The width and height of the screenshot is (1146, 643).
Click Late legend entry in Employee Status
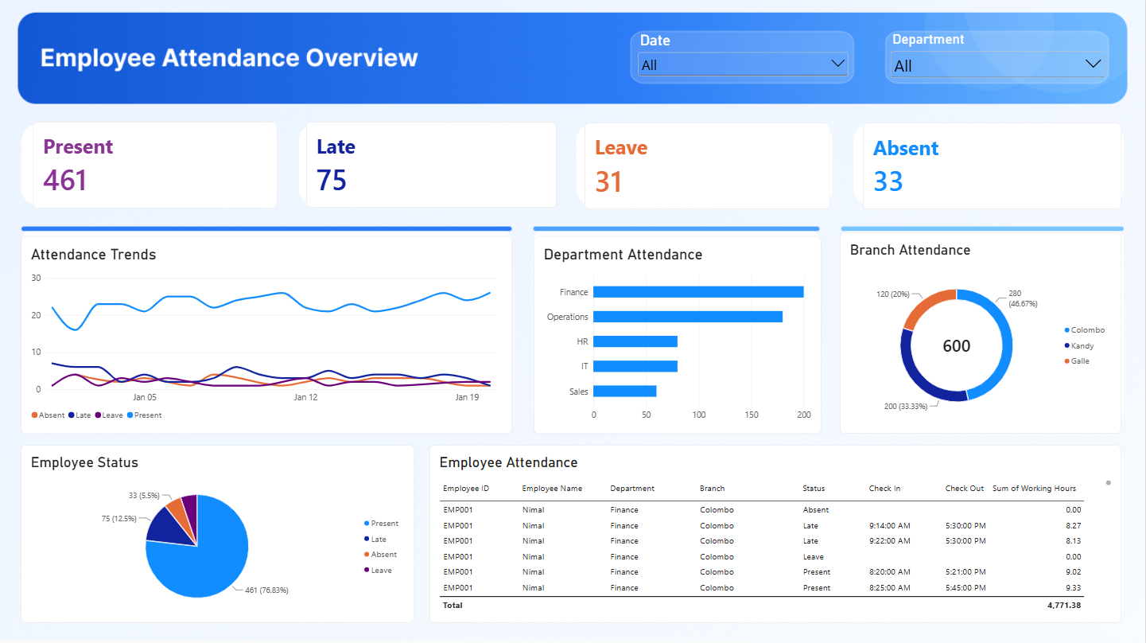tap(375, 540)
